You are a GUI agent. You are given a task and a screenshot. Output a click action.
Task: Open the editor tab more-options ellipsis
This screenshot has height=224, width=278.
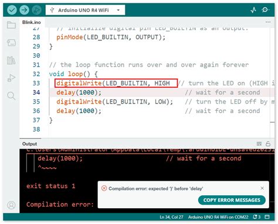[x=268, y=22]
